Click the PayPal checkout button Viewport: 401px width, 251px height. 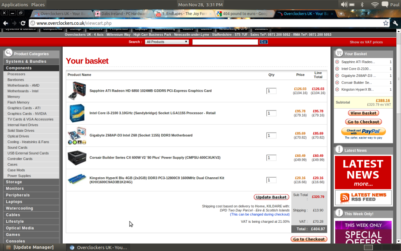coord(363,131)
